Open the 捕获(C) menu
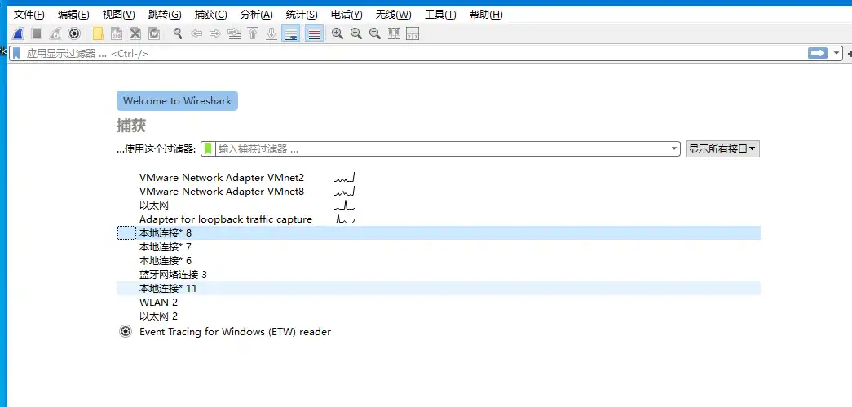The width and height of the screenshot is (852, 407). tap(210, 15)
